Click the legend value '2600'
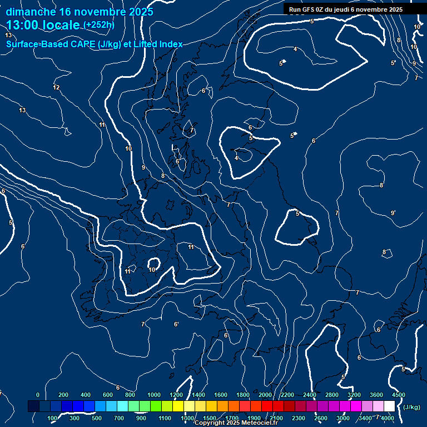Screen dimensions: 427x427 [321, 418]
